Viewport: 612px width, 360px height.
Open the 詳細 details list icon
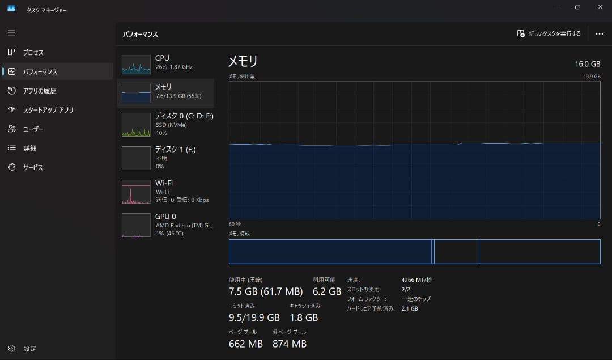[12, 148]
